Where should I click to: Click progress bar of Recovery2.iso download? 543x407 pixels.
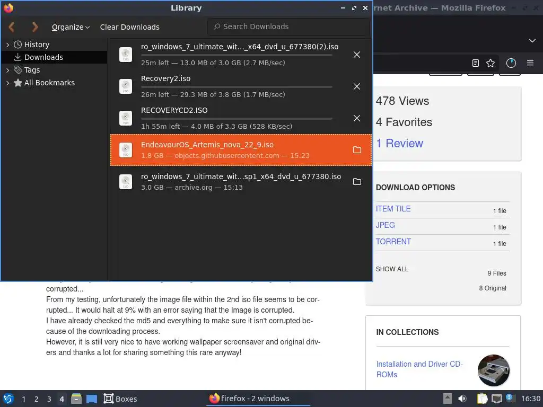237,87
